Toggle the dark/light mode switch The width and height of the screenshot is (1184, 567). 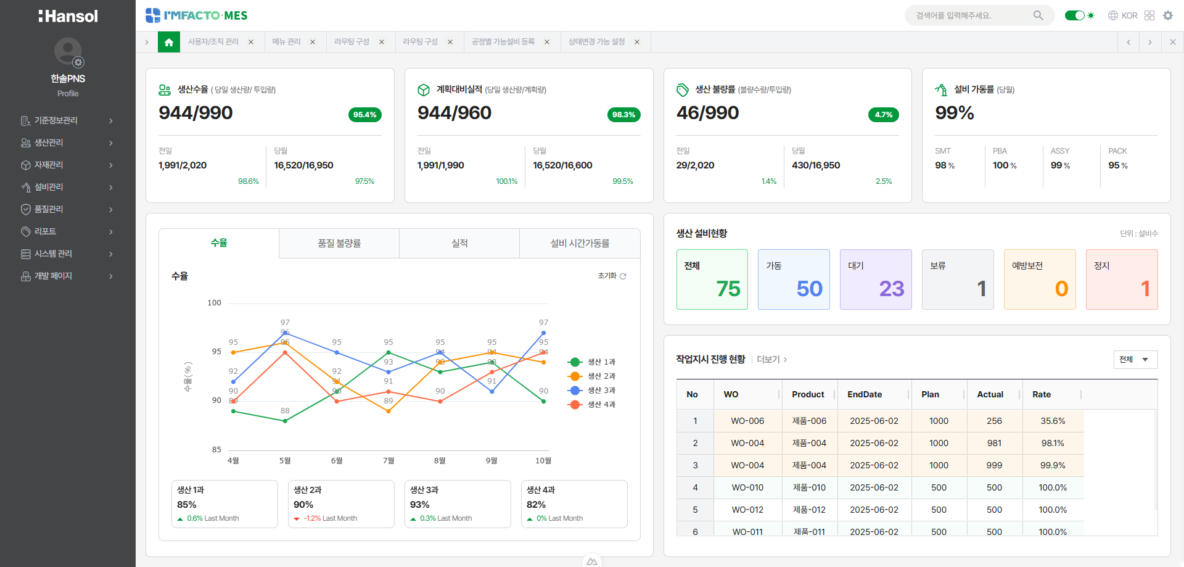coord(1075,15)
